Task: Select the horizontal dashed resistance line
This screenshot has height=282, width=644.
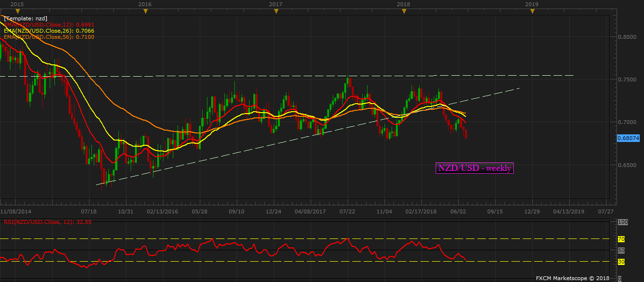Action: tap(287, 75)
